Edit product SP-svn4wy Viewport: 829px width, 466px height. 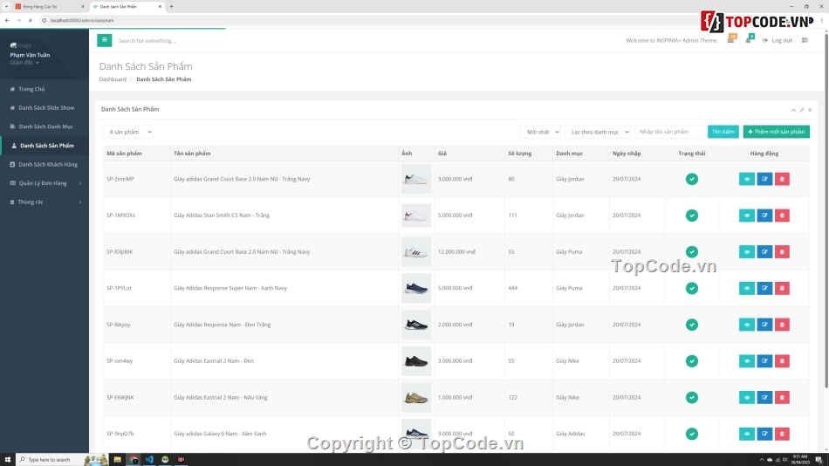764,360
